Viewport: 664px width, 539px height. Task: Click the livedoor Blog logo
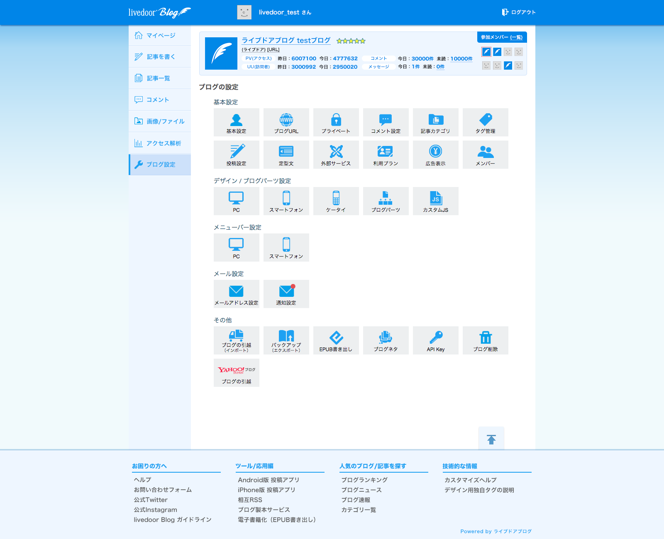click(160, 12)
